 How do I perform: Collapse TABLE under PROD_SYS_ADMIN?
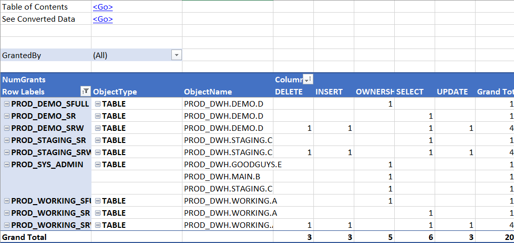(98, 165)
